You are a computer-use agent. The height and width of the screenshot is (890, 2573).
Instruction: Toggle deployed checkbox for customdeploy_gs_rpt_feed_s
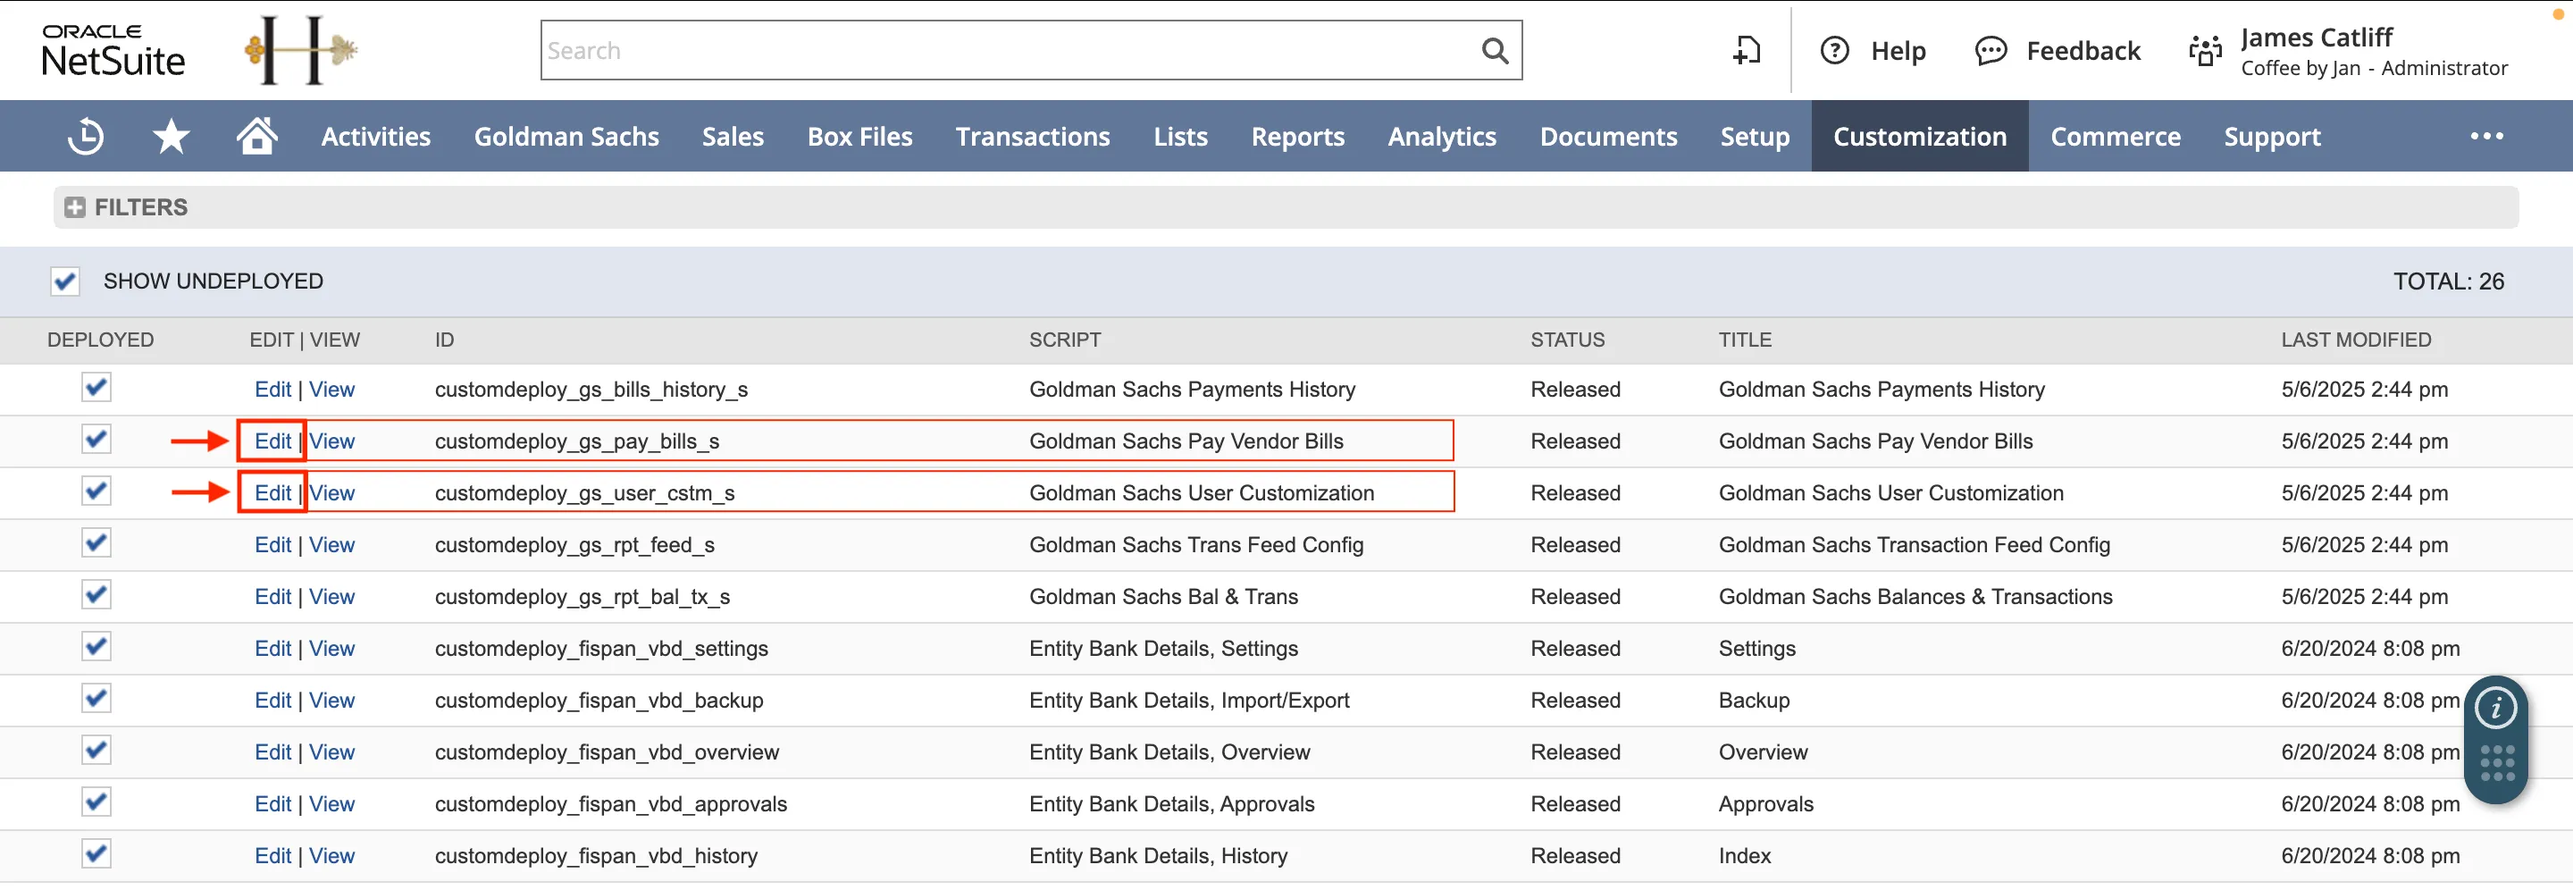[96, 543]
